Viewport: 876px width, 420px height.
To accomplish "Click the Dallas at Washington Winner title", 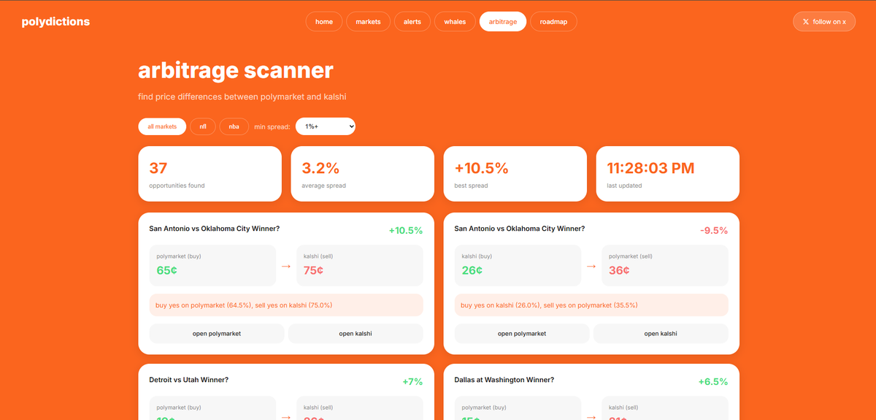I will 504,380.
